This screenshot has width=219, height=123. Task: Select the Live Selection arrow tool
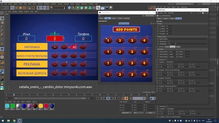12,8
